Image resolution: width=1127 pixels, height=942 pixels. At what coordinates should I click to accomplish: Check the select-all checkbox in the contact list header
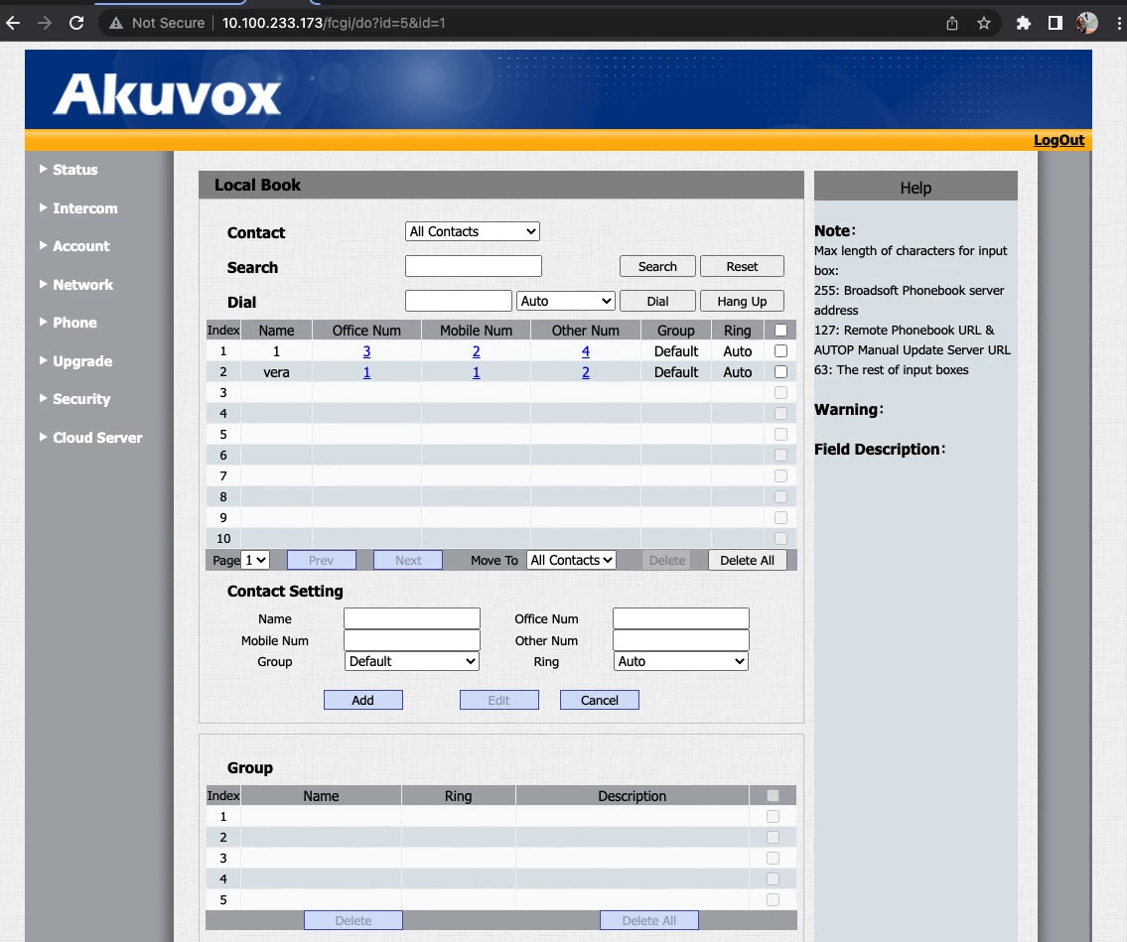coord(780,329)
